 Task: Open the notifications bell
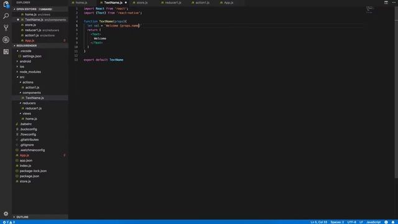(x=393, y=222)
